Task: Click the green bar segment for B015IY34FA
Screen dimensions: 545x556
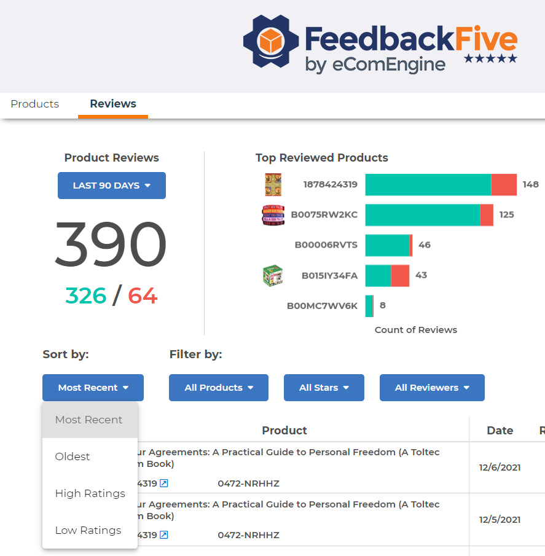Action: pos(378,275)
